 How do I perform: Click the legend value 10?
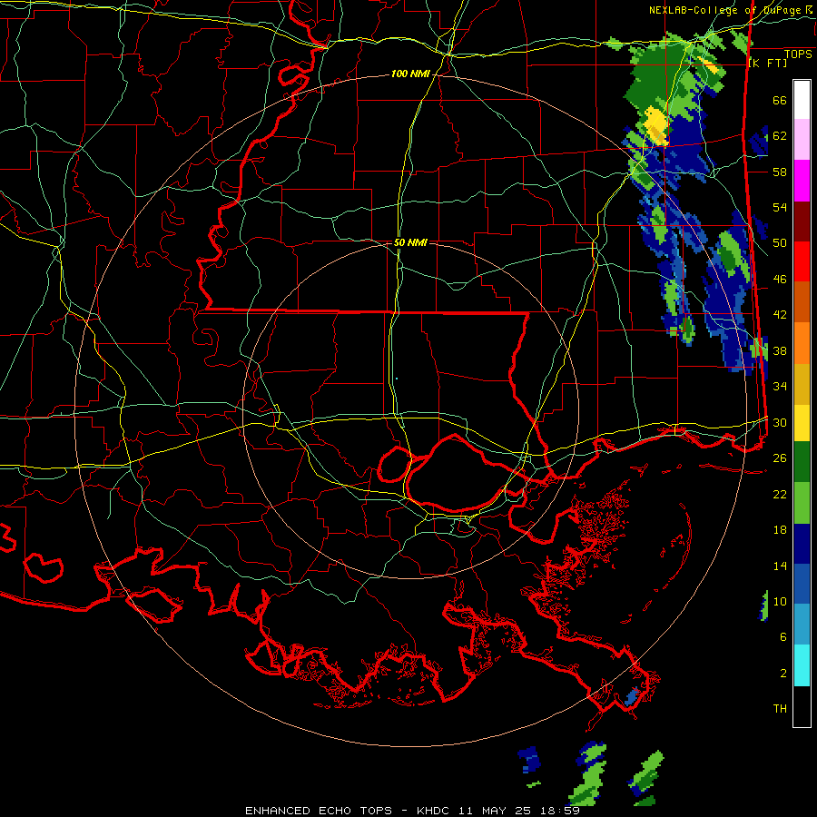pos(780,602)
